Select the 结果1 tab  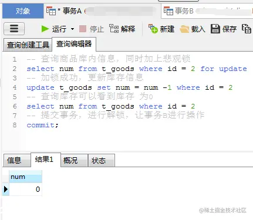pyautogui.click(x=46, y=160)
